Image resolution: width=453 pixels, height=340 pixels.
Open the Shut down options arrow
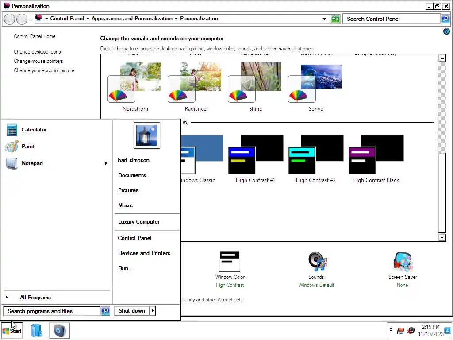click(x=153, y=311)
